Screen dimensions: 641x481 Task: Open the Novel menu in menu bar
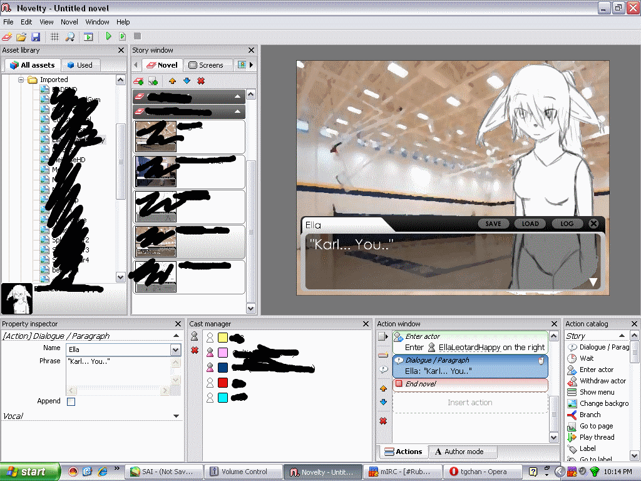[x=69, y=22]
